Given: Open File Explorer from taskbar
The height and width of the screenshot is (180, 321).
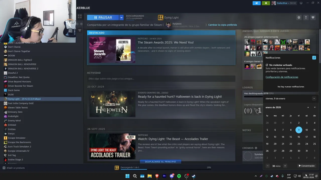Looking at the screenshot, I should (149, 176).
